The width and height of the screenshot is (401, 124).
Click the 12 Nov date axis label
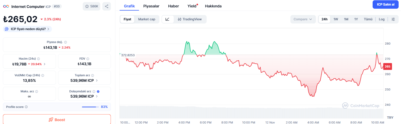click(x=270, y=122)
